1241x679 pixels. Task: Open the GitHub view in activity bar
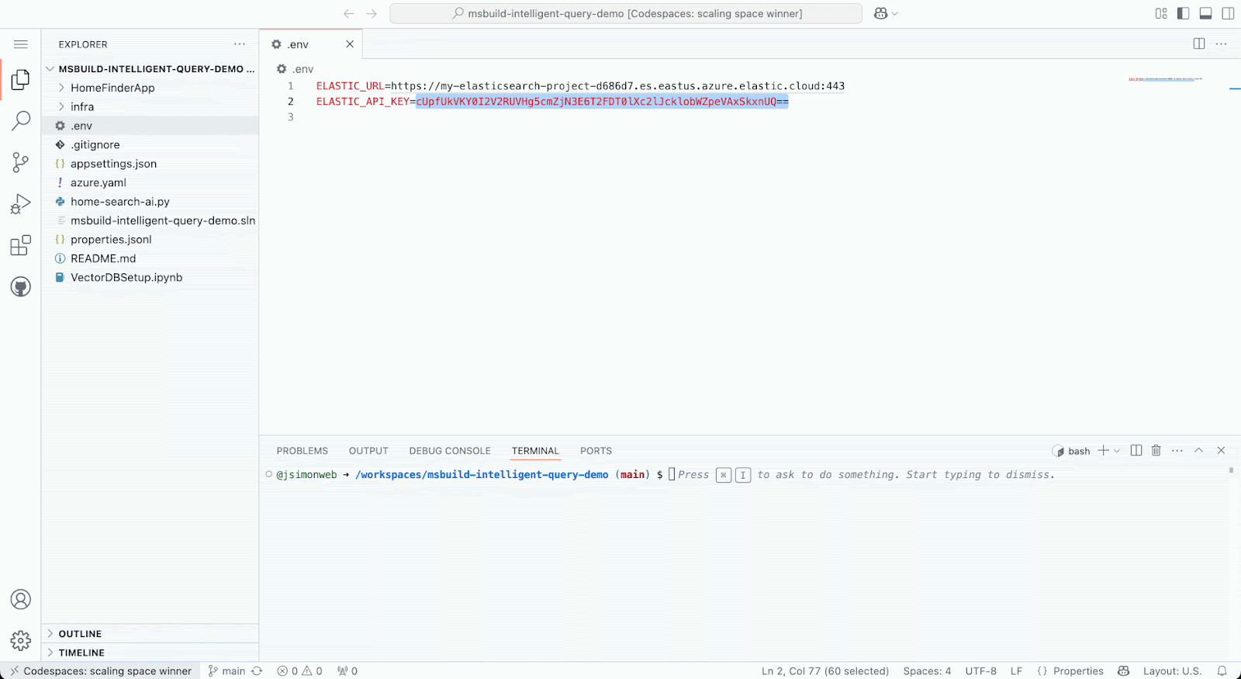click(x=21, y=287)
